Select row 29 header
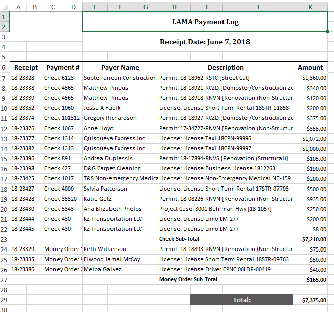The image size is (334, 312). [x=4, y=300]
